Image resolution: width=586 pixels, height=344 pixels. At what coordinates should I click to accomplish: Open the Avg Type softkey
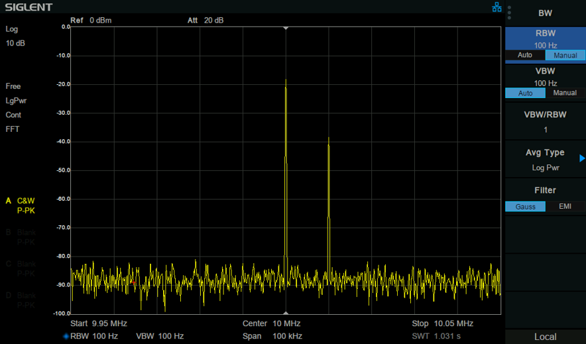point(546,160)
